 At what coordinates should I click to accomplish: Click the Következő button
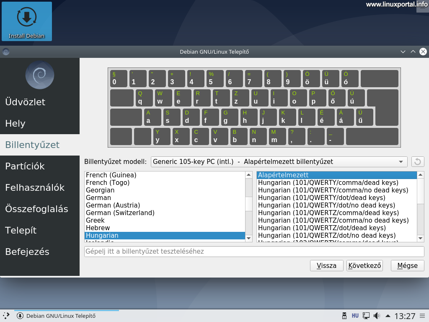[x=364, y=265]
